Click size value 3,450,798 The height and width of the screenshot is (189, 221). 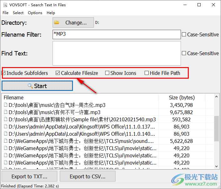point(181,105)
